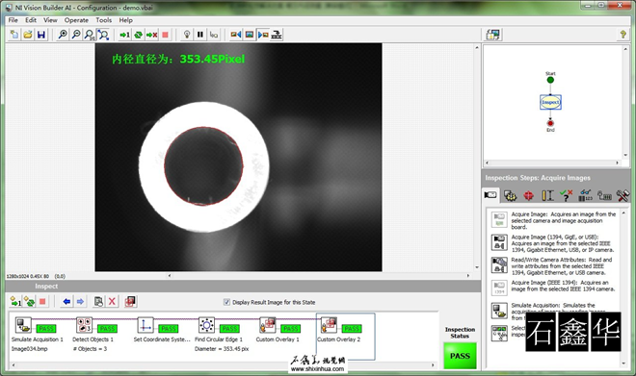Select the Acquire Images steps tab

point(490,195)
